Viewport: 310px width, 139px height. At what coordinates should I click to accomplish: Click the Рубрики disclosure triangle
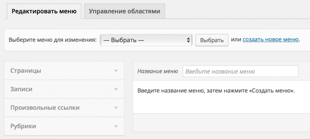116,127
